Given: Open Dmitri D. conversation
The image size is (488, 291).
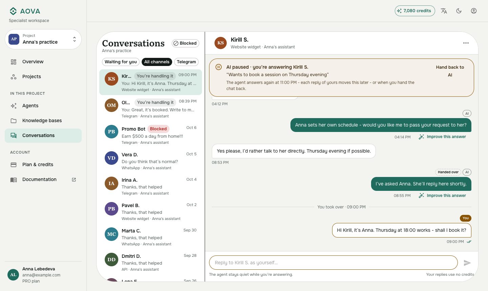Looking at the screenshot, I should [150, 262].
